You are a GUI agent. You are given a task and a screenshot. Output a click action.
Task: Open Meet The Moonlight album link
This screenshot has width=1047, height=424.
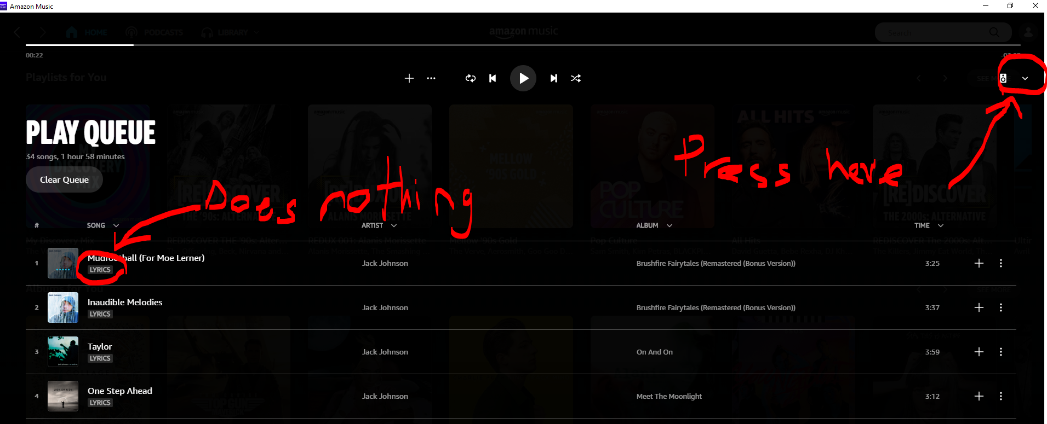[669, 396]
